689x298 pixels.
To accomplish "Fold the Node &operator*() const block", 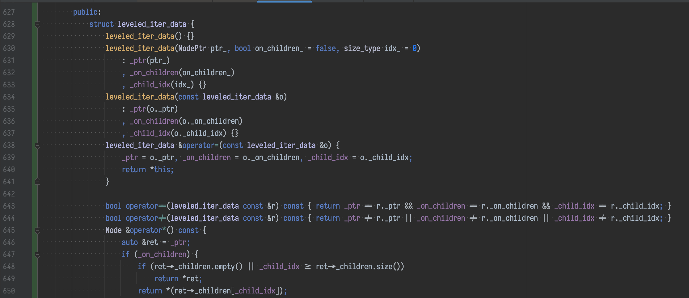I will coord(37,230).
